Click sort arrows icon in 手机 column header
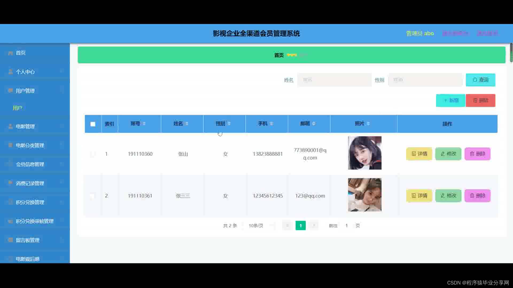513x288 pixels. (271, 123)
